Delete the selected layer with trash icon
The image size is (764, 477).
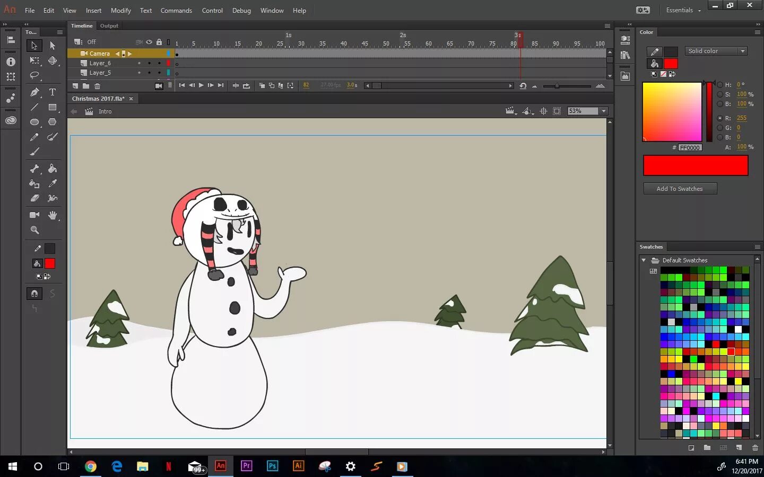point(97,86)
